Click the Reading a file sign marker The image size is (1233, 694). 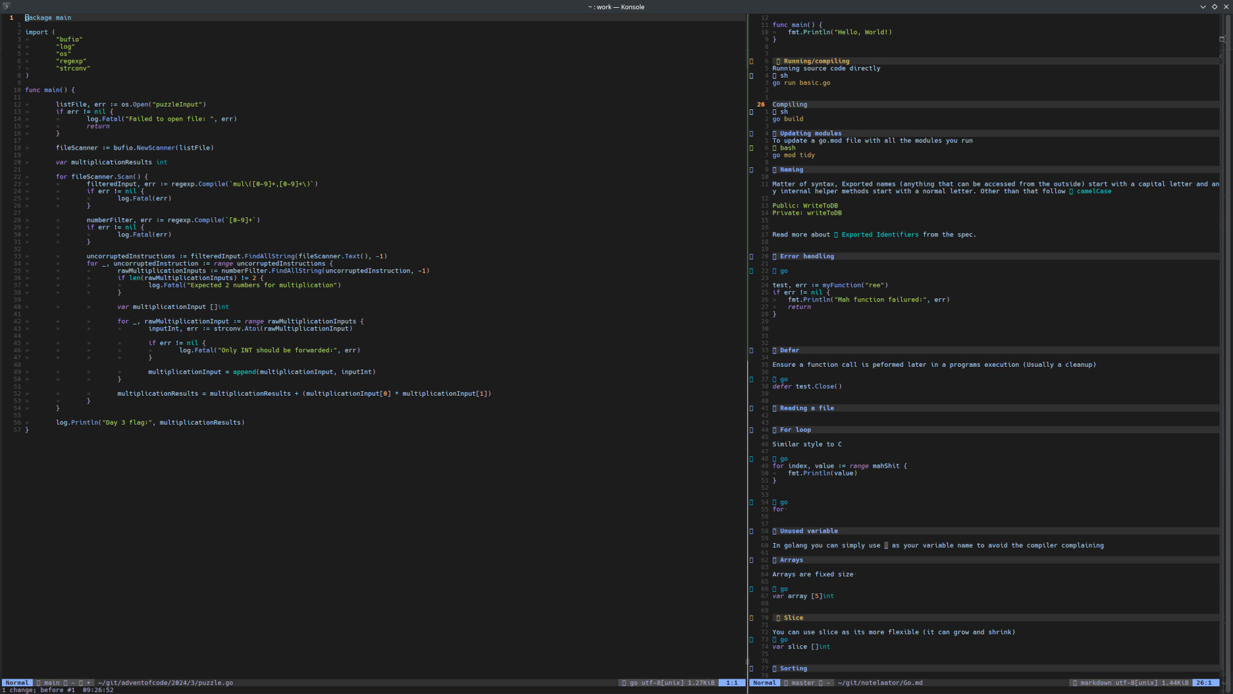[x=751, y=408]
